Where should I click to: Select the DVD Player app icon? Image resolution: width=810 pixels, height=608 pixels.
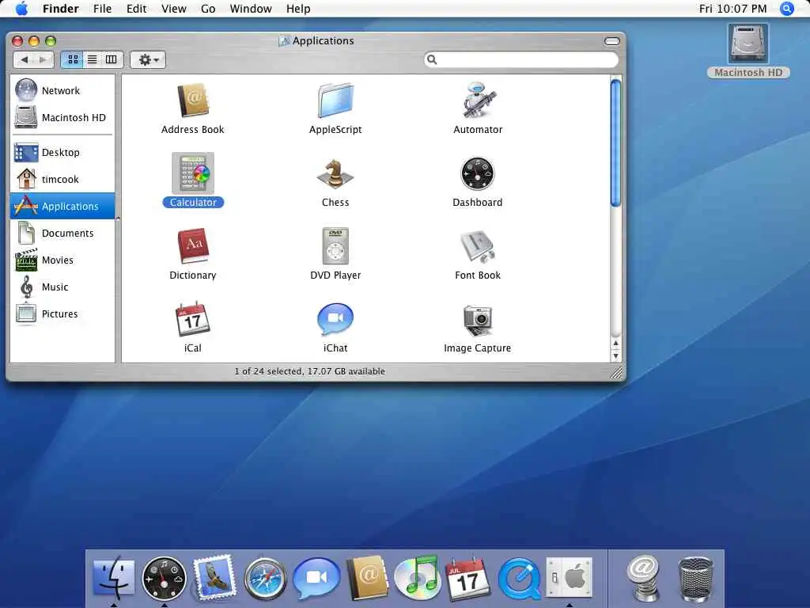click(x=335, y=246)
